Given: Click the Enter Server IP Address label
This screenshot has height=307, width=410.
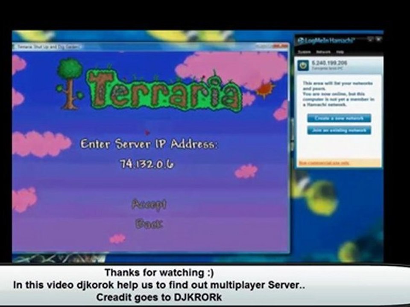Looking at the screenshot, I should click(149, 144).
